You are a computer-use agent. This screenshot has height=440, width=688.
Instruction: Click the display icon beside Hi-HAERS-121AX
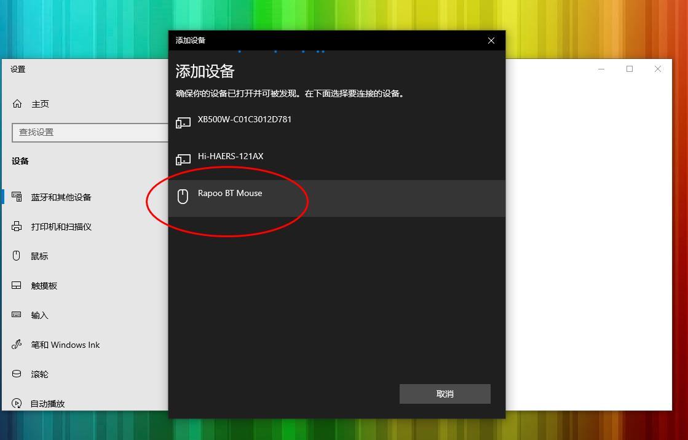[183, 160]
